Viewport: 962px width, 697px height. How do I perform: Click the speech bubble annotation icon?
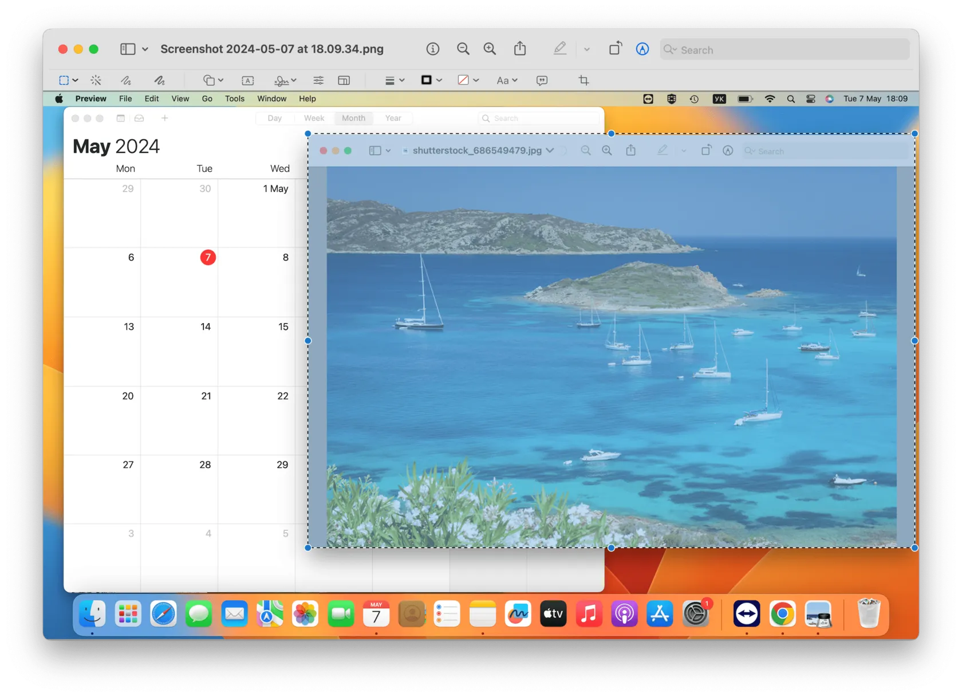(542, 80)
